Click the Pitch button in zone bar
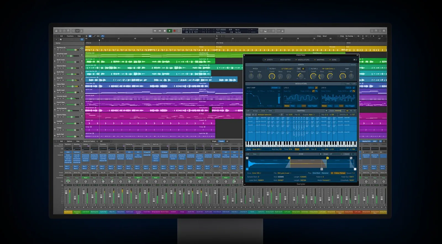The image size is (442, 244). pos(297,149)
